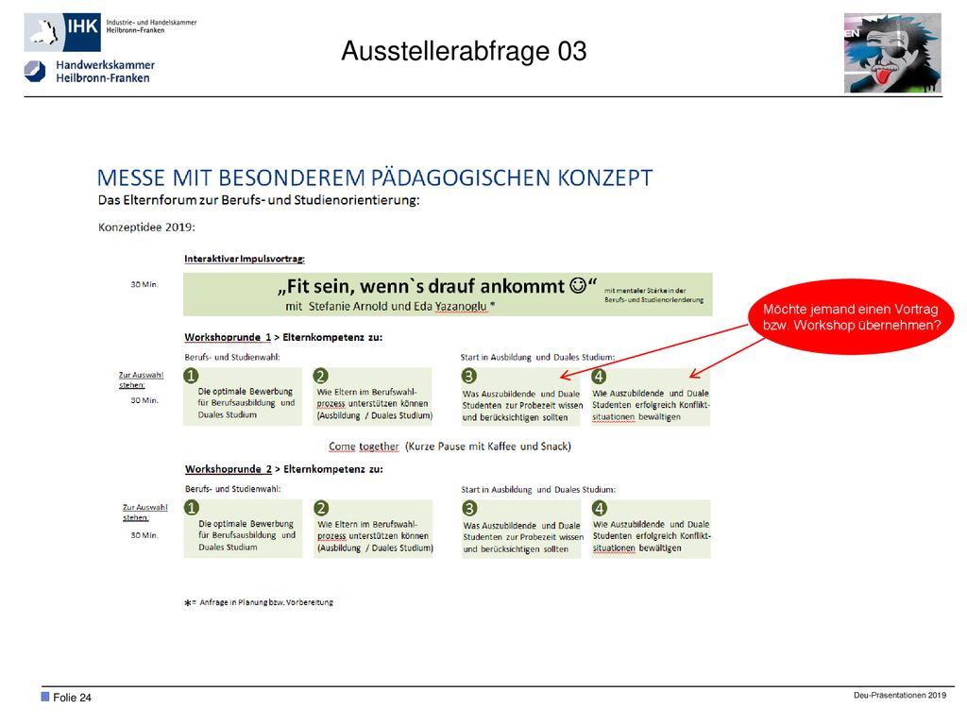Click "Was Auszubildende" Probezeit text in Workshoprunde 2
Image resolution: width=967 pixels, height=725 pixels.
[x=523, y=537]
